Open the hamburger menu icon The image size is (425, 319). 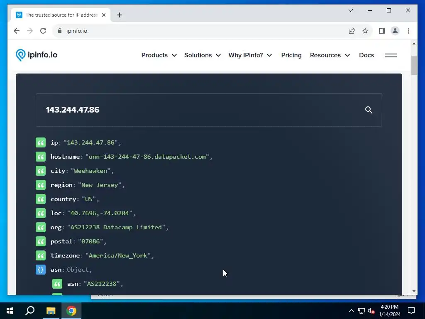(x=391, y=55)
